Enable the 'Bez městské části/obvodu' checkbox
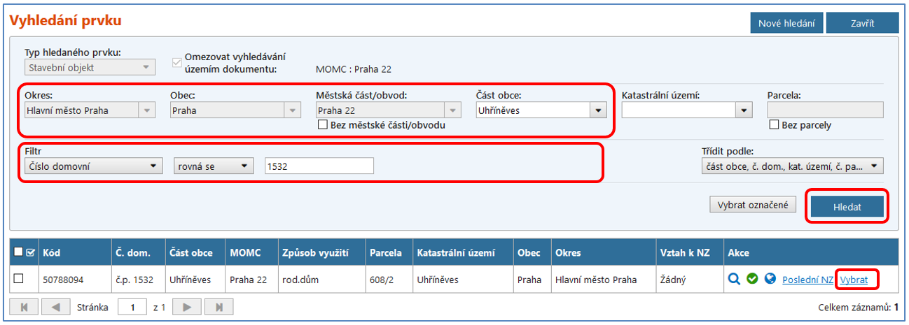The height and width of the screenshot is (325, 909). point(323,125)
